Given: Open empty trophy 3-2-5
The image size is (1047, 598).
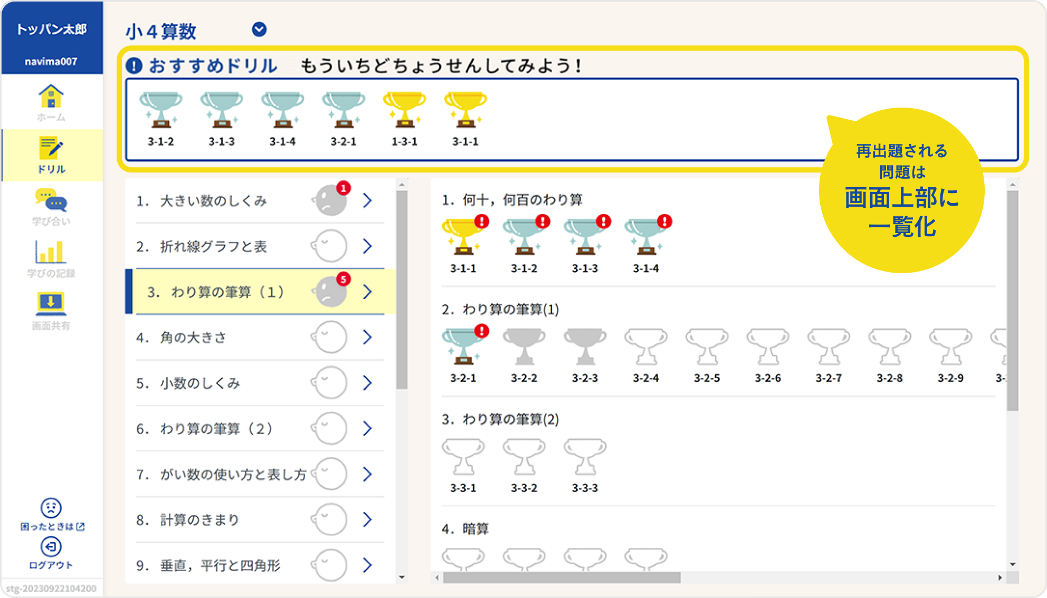Looking at the screenshot, I should click(707, 347).
